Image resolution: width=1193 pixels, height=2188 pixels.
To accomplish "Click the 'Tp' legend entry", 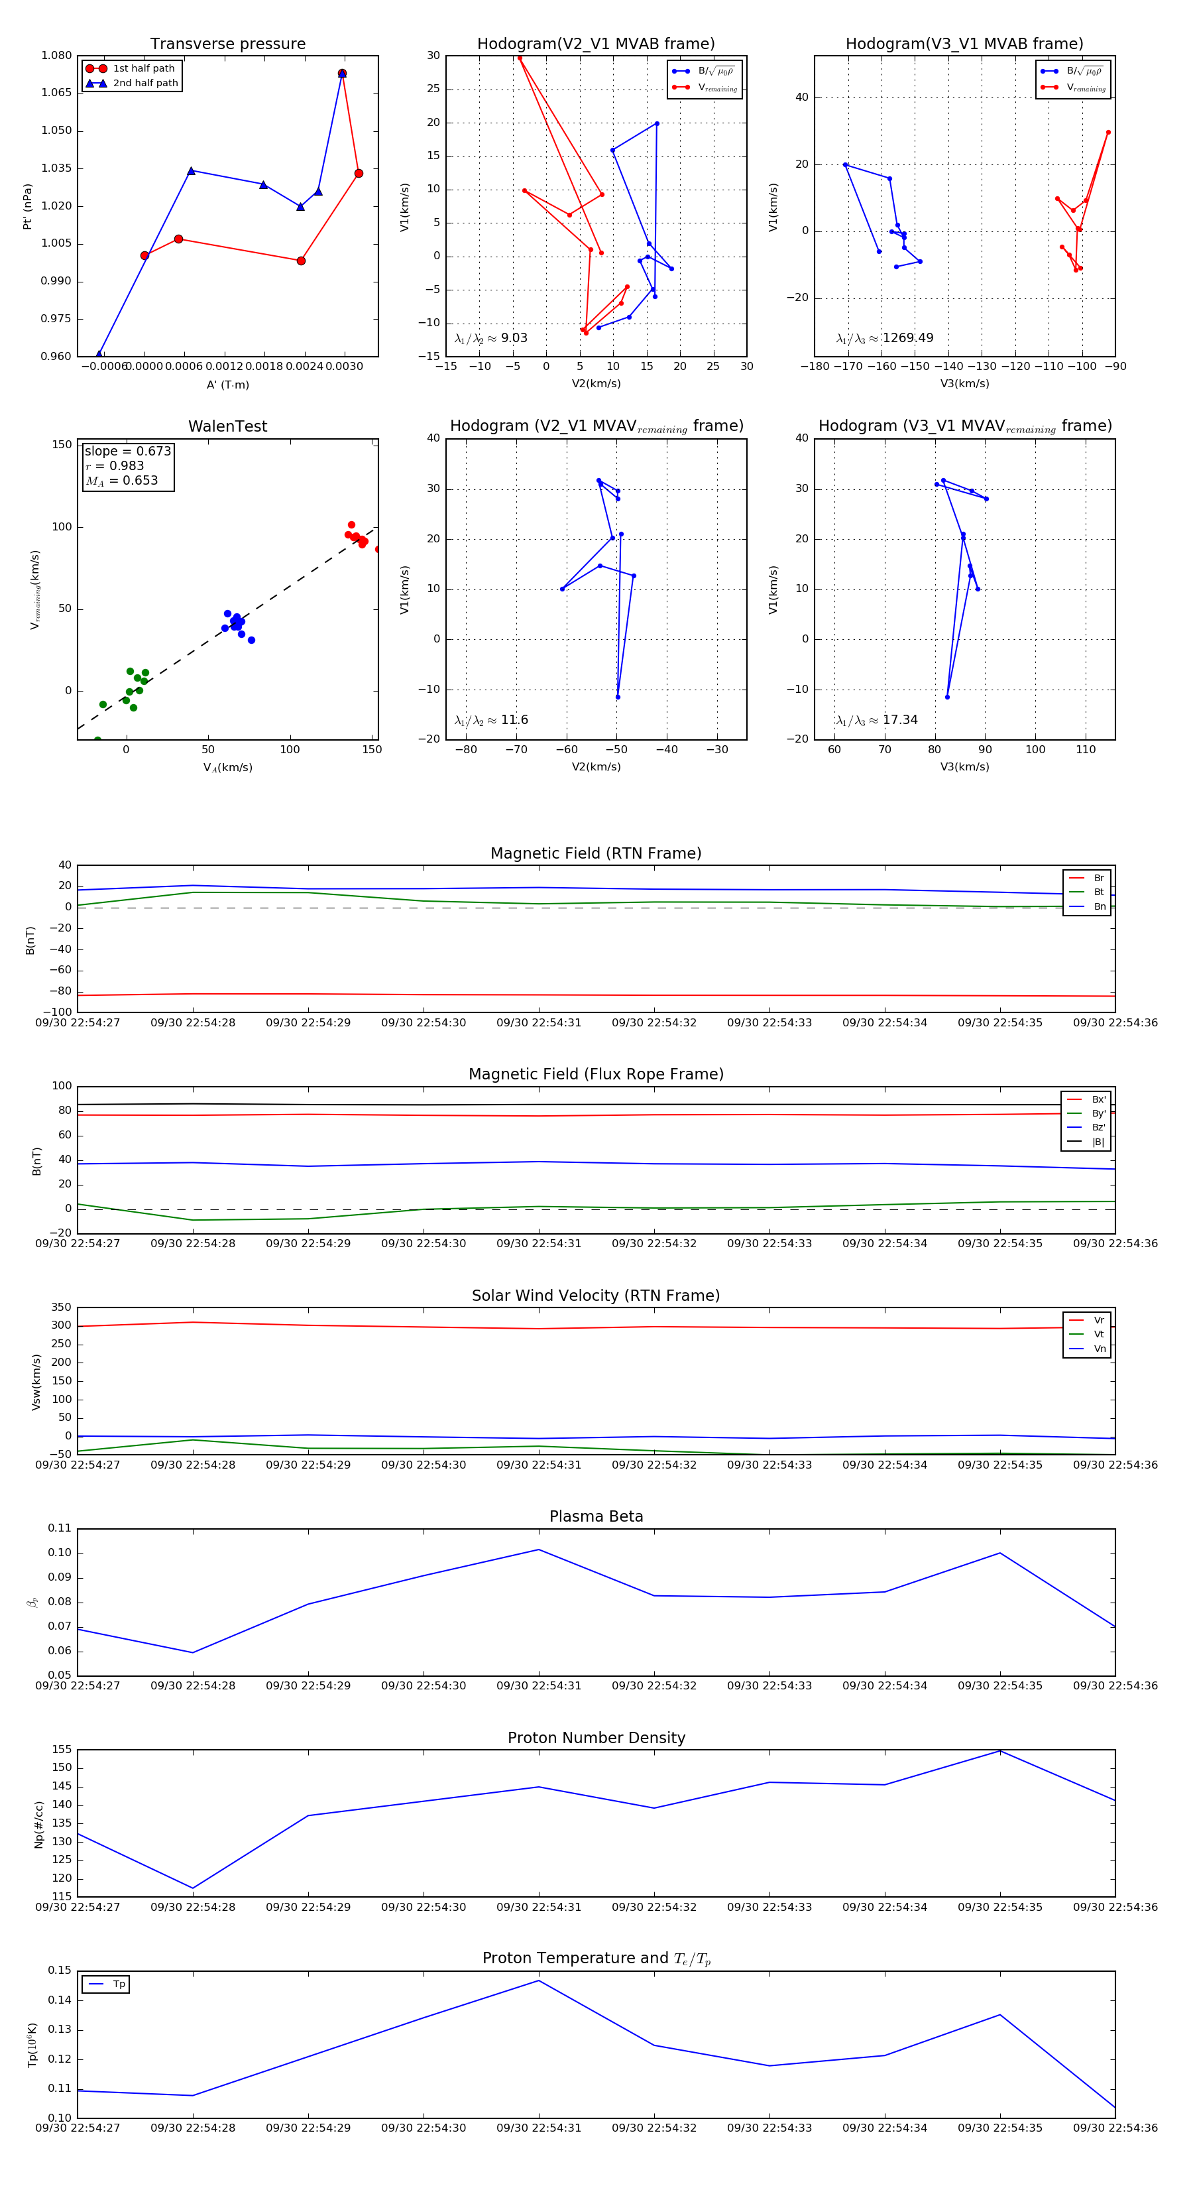I will [x=106, y=1984].
